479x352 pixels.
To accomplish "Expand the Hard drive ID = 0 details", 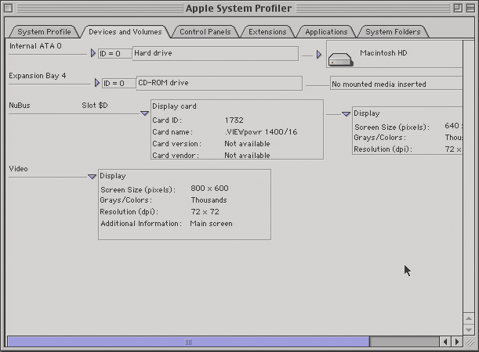I will [93, 53].
